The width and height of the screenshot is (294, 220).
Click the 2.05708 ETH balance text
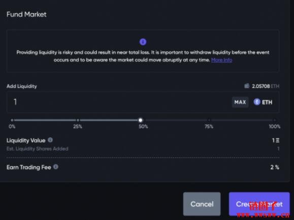click(266, 86)
